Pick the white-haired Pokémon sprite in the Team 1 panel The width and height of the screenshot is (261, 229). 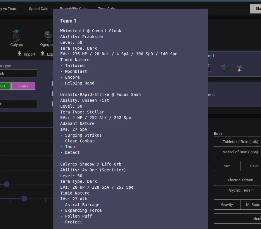pos(239,69)
